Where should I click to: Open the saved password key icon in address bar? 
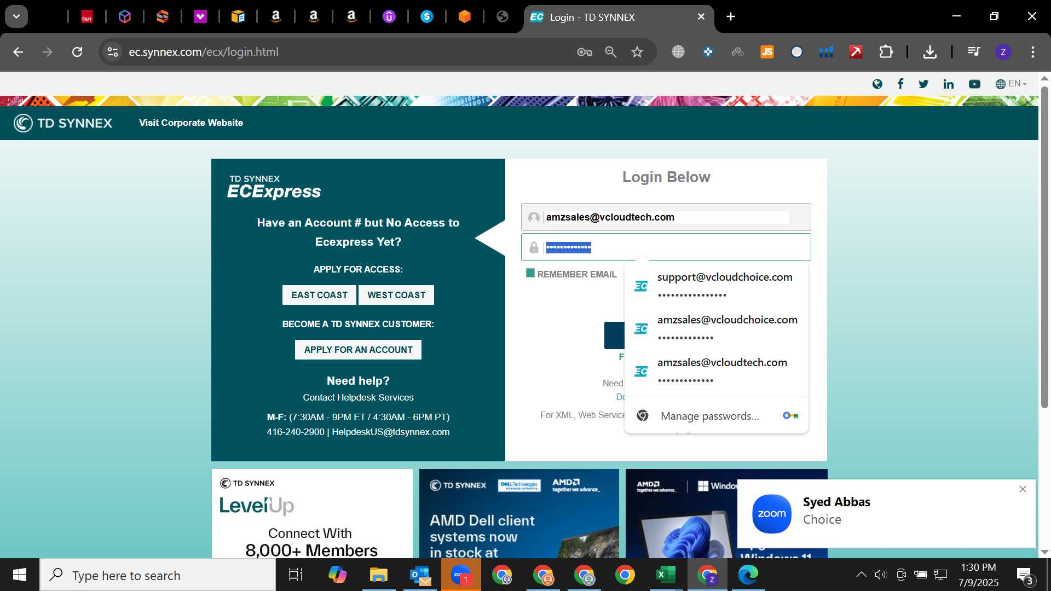585,52
